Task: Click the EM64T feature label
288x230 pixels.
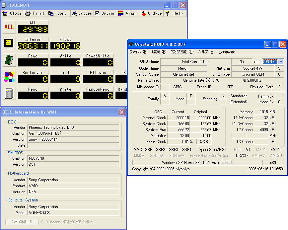Action: click(276, 150)
